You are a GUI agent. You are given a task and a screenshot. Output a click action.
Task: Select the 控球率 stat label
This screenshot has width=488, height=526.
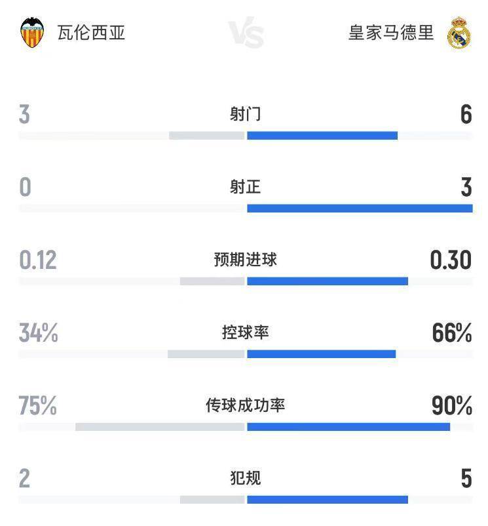tap(246, 333)
